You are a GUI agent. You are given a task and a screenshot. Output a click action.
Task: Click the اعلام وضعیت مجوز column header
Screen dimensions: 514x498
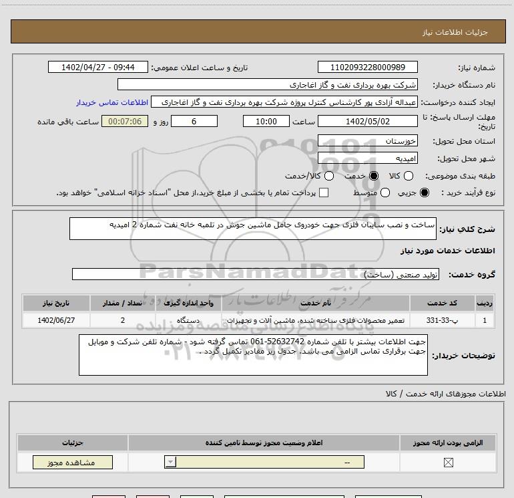click(264, 443)
